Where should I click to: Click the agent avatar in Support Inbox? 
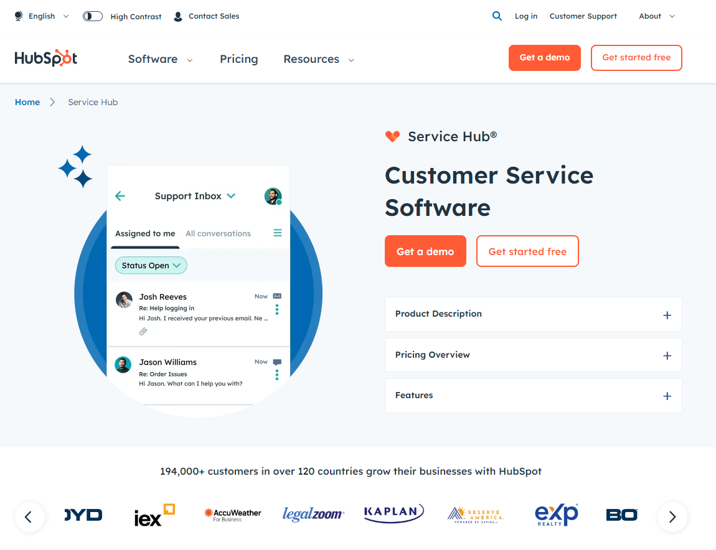[273, 196]
